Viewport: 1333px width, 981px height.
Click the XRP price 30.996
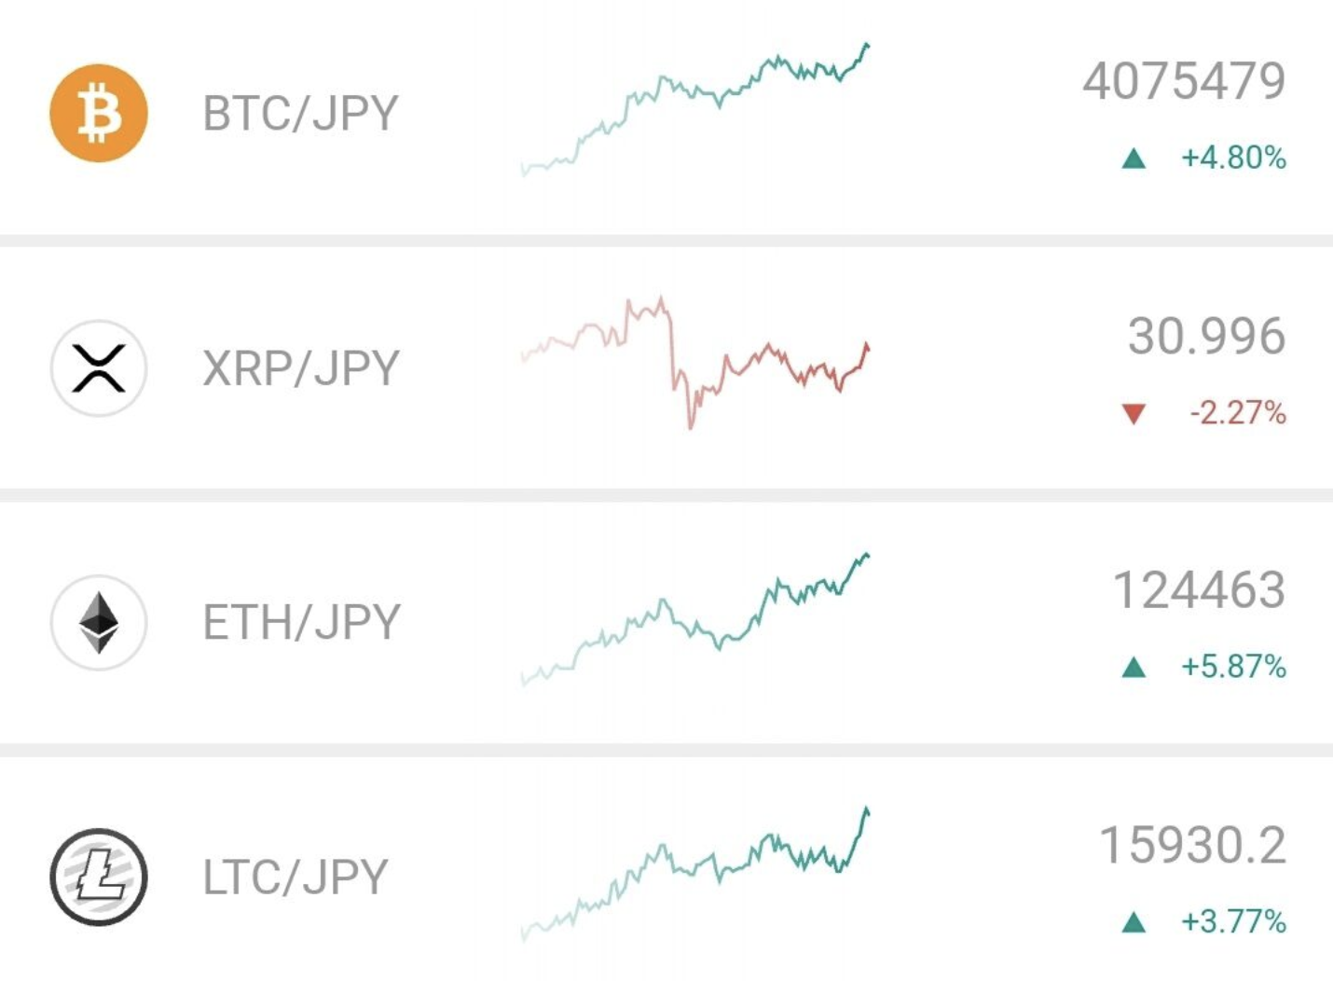1207,336
